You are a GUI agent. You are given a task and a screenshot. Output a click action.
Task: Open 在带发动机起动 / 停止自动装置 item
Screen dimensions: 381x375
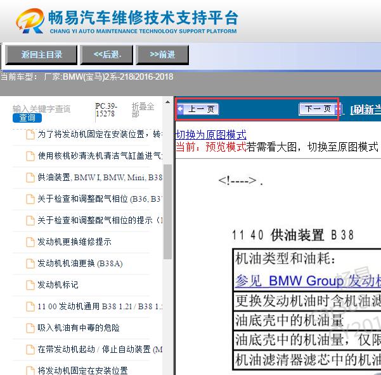(x=100, y=349)
